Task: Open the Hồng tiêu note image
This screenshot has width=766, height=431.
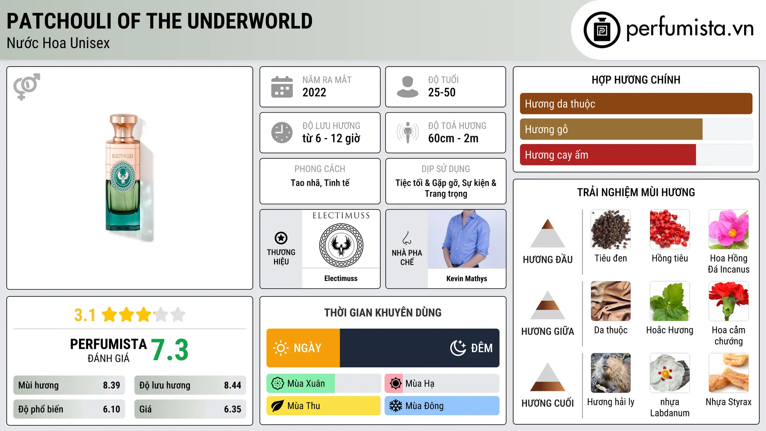Action: click(x=670, y=229)
